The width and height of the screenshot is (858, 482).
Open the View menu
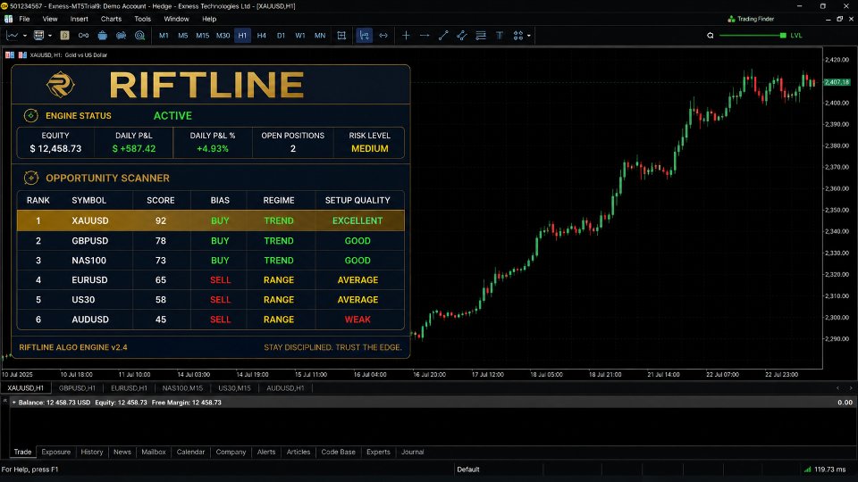click(50, 19)
